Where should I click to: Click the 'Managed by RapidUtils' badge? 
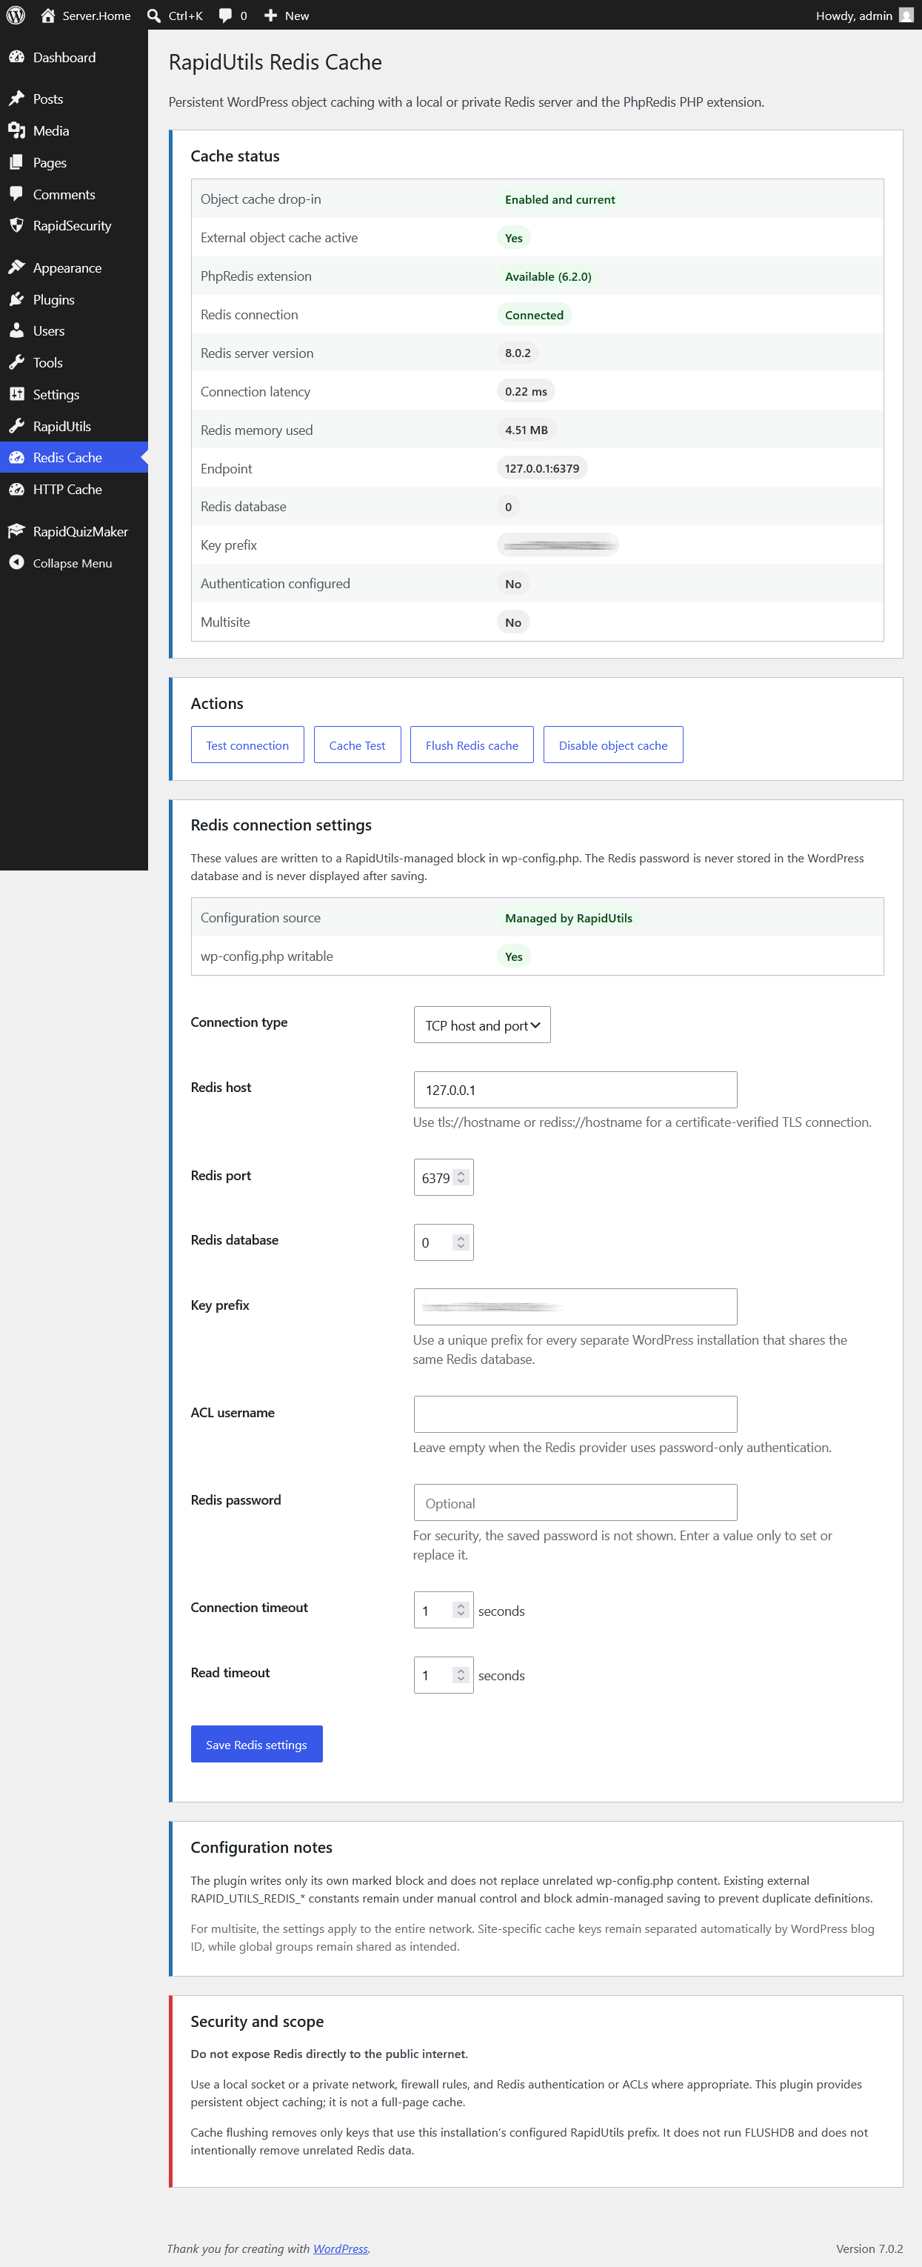coord(568,918)
